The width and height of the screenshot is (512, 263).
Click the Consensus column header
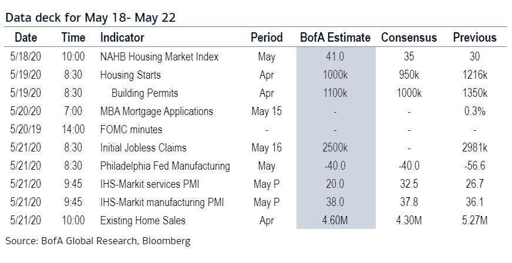point(409,38)
